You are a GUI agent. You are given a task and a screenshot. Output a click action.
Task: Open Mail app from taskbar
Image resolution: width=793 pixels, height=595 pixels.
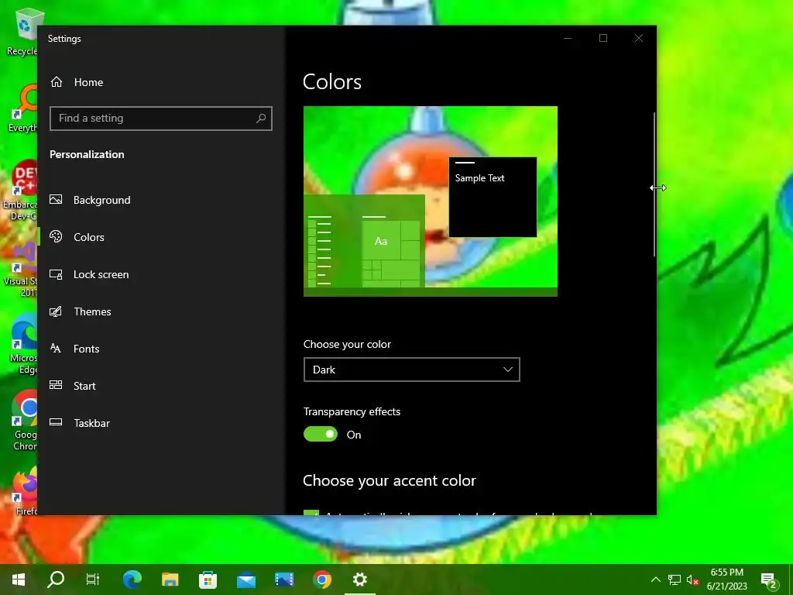point(246,580)
